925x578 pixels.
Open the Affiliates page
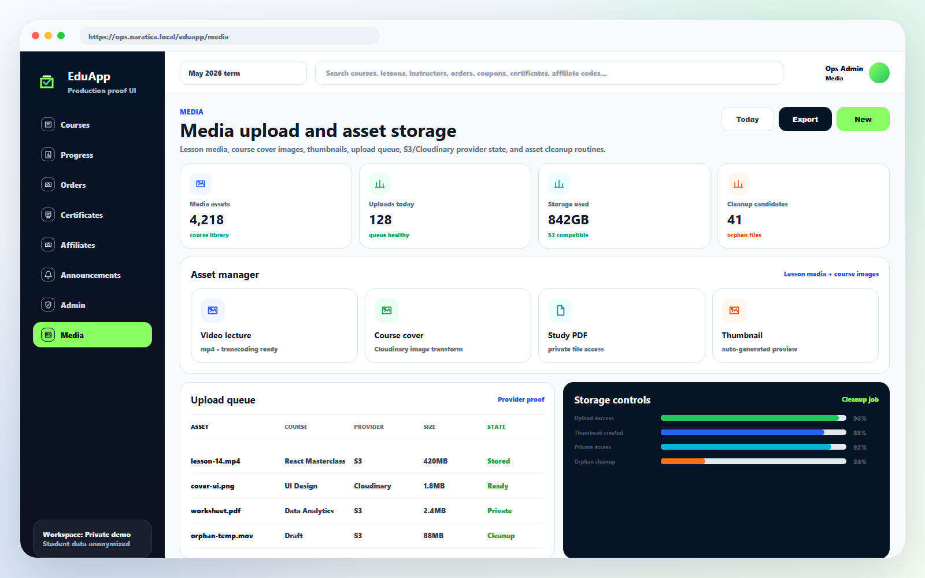[x=92, y=244]
